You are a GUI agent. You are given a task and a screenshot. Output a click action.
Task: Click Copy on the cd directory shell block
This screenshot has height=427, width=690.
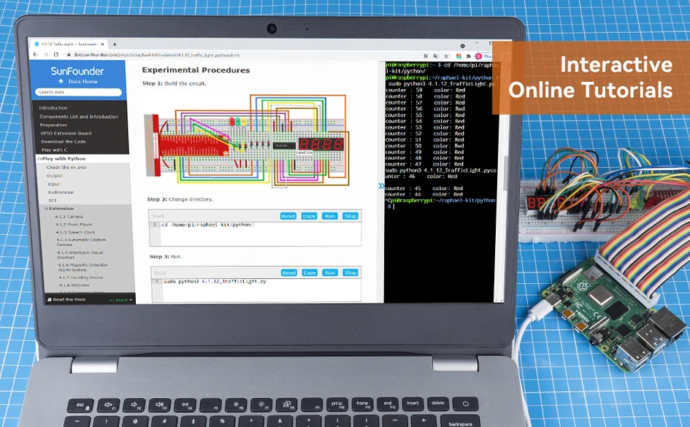pos(310,216)
